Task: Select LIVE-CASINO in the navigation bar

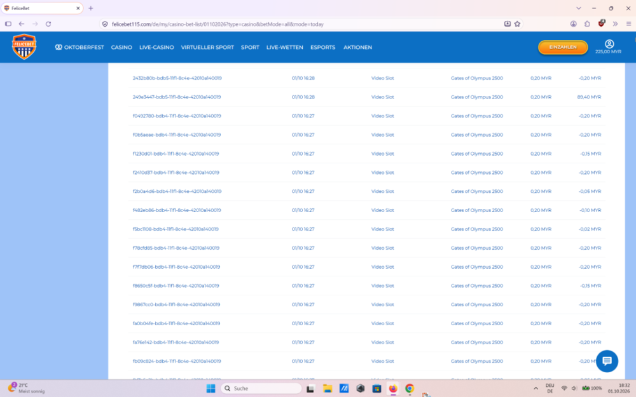Action: (x=156, y=47)
